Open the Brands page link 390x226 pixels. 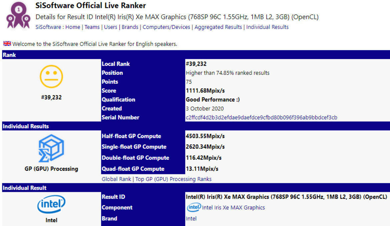click(130, 27)
